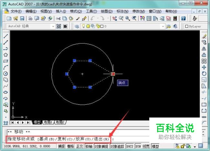The image size is (210, 151).
Task: Toggle 对象捕捉 object snap
Action: coord(101,146)
